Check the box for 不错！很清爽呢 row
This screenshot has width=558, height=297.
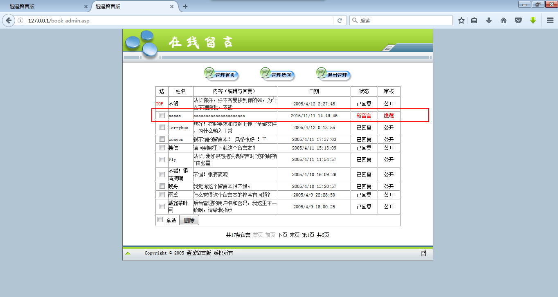tap(162, 174)
